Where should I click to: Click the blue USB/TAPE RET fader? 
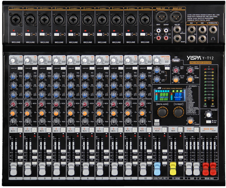157,169
